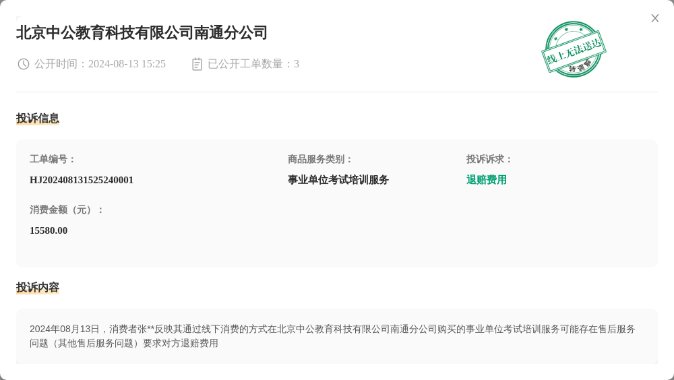Select work order number HJ202408131525240001
Image resolution: width=674 pixels, height=380 pixels.
coord(82,180)
